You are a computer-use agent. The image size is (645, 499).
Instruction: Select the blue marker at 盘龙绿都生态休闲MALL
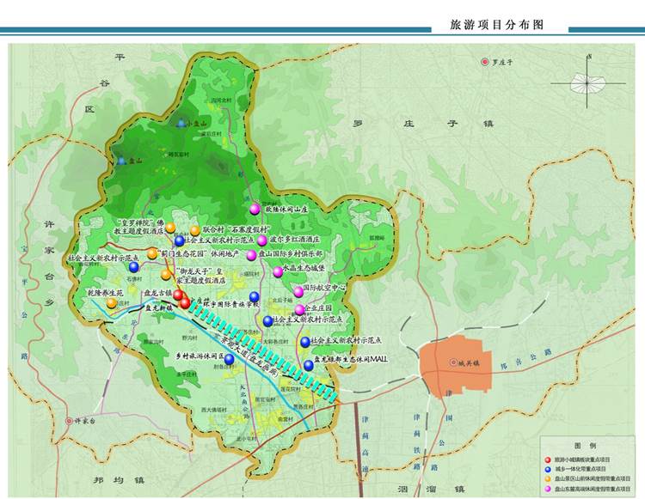[x=309, y=366]
